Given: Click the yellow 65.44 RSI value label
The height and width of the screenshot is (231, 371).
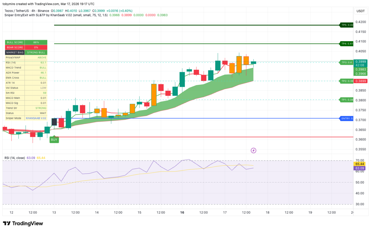Looking at the screenshot, I should point(360,164).
